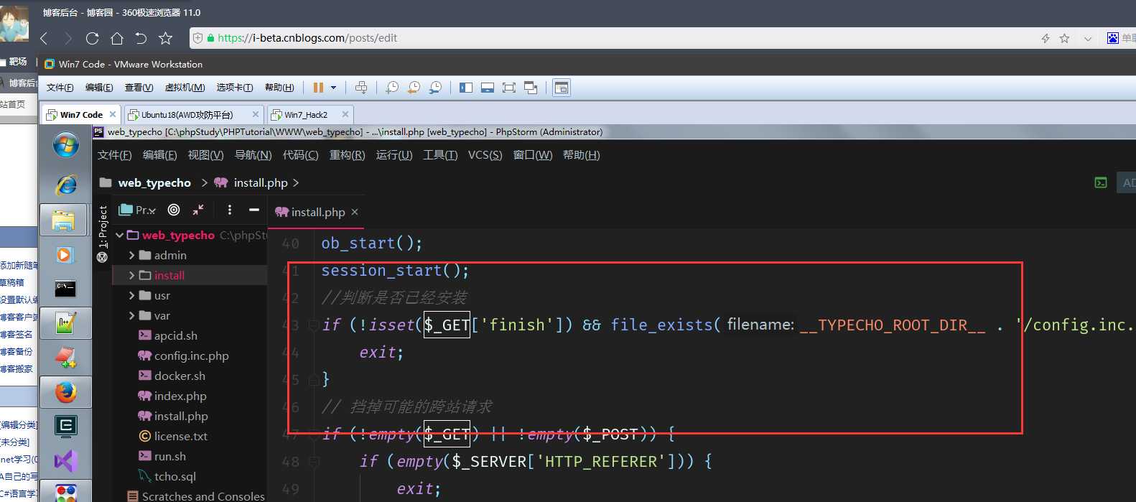Open VMware 帮助(H) menu
The image size is (1136, 502).
279,88
